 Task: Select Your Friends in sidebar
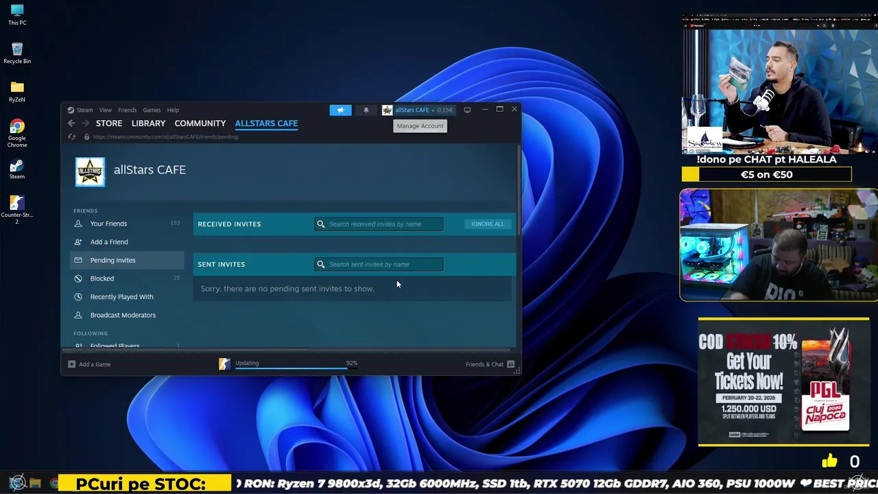(x=127, y=224)
